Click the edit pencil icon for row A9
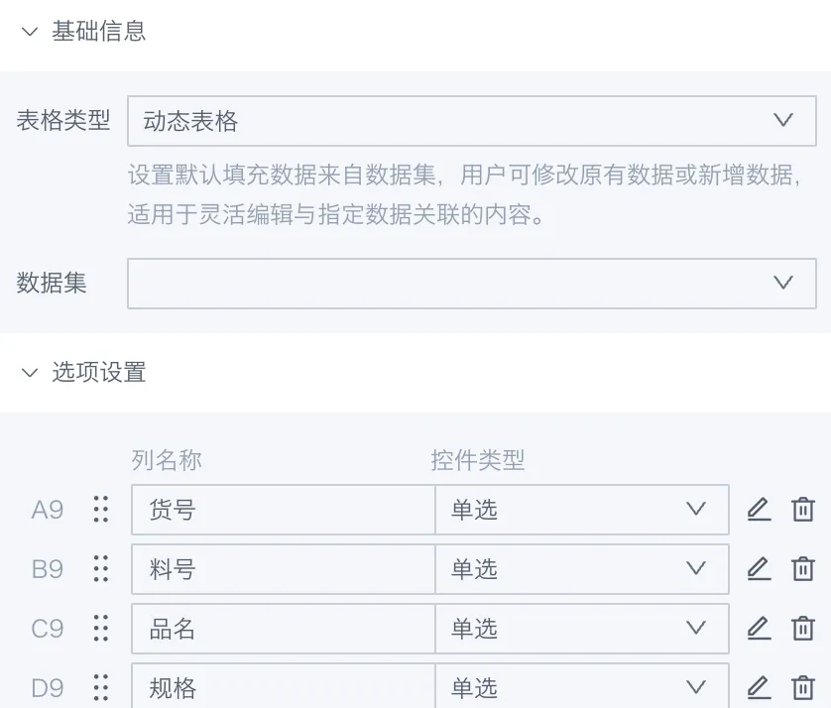 point(758,510)
